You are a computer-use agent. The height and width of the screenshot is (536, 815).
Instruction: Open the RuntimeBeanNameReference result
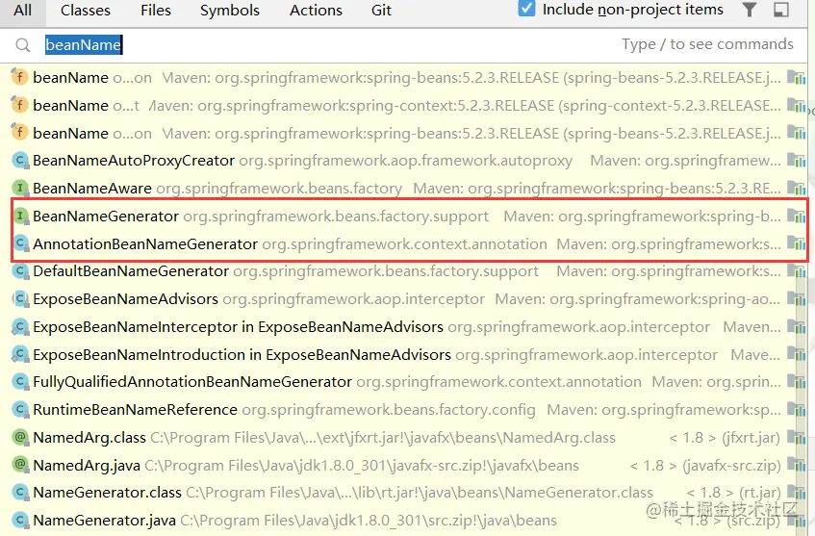point(403,410)
